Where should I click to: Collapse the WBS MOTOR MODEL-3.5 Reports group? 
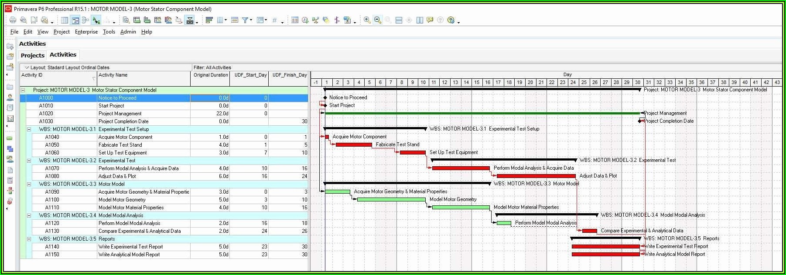tap(29, 239)
